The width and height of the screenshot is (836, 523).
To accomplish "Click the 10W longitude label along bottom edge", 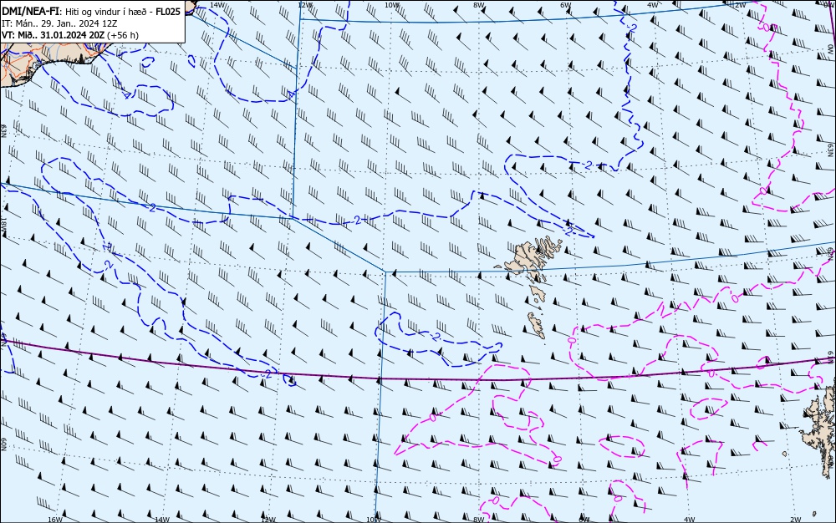I will 374,520.
